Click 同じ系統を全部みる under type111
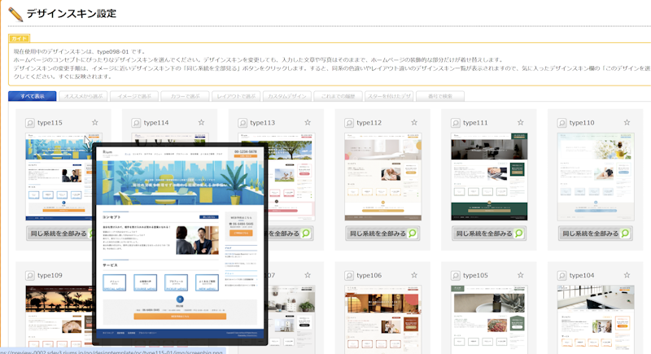 click(489, 234)
